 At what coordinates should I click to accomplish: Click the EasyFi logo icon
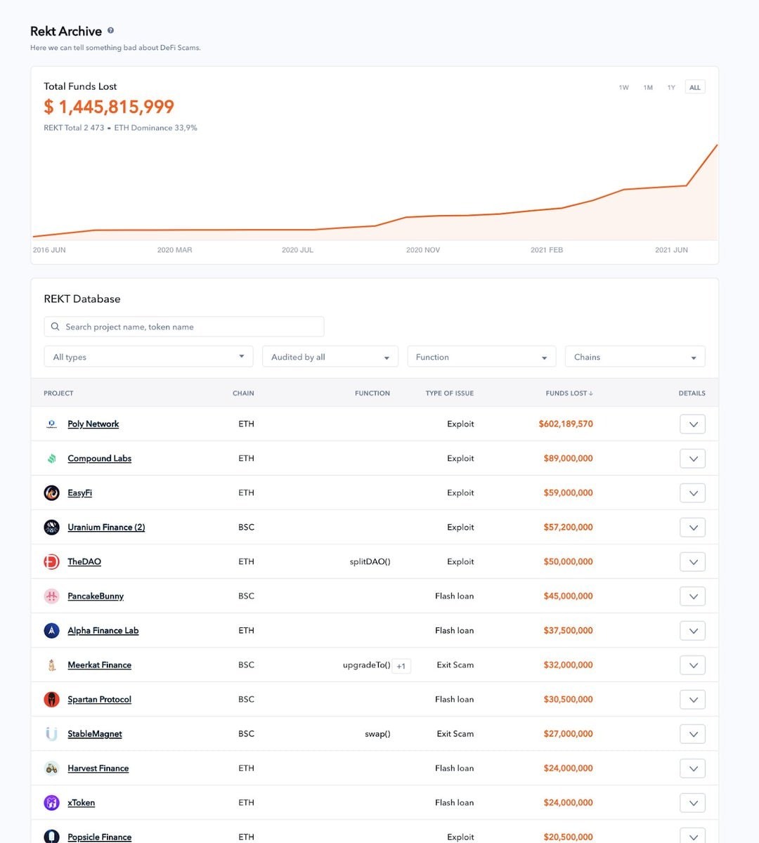(x=51, y=492)
